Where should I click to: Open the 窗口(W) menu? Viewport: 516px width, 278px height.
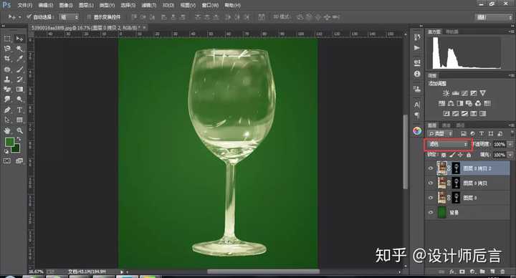210,5
